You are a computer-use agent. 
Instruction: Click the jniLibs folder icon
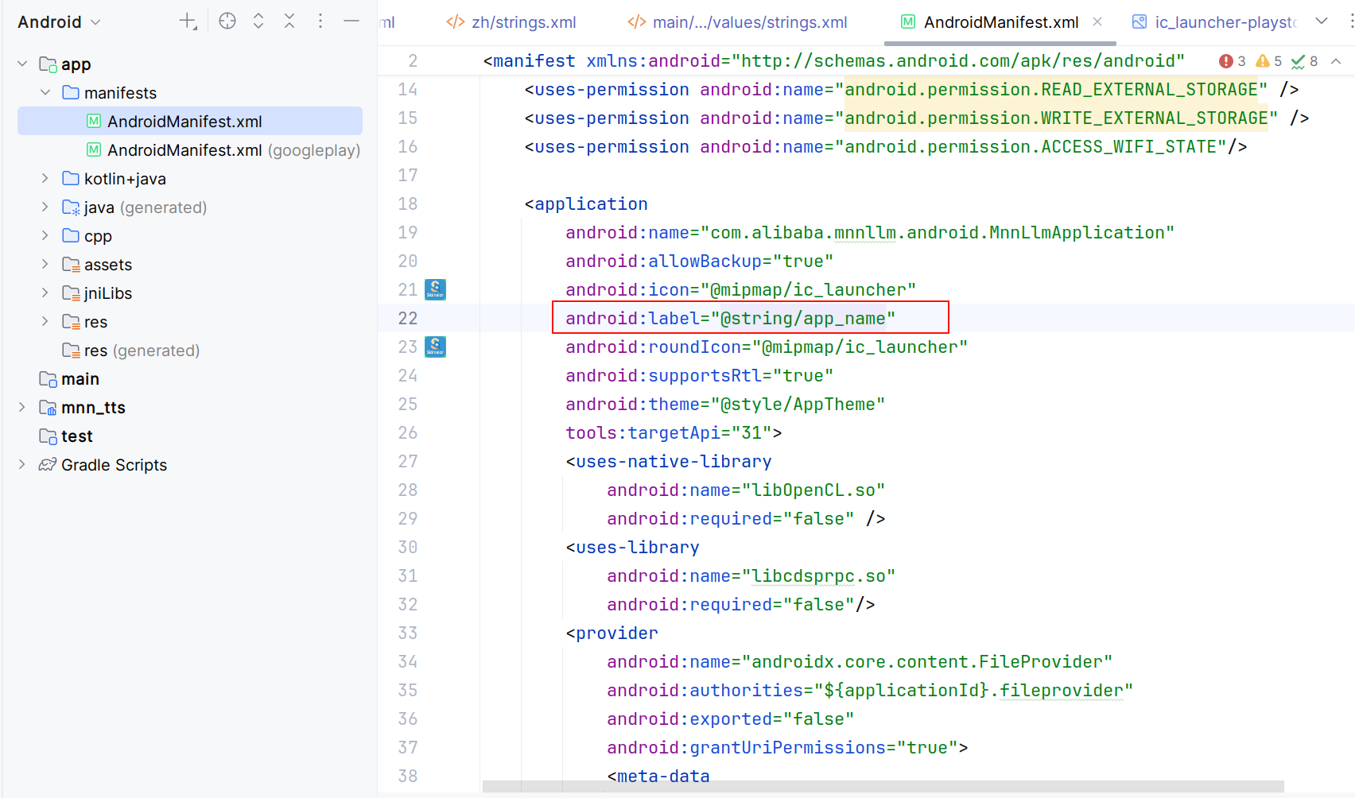pyautogui.click(x=71, y=292)
